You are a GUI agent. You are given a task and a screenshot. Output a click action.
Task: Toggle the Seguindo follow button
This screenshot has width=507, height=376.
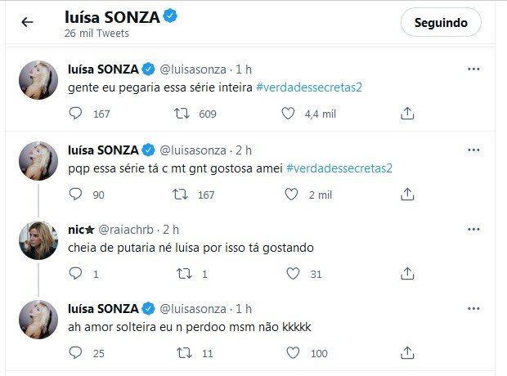point(441,22)
